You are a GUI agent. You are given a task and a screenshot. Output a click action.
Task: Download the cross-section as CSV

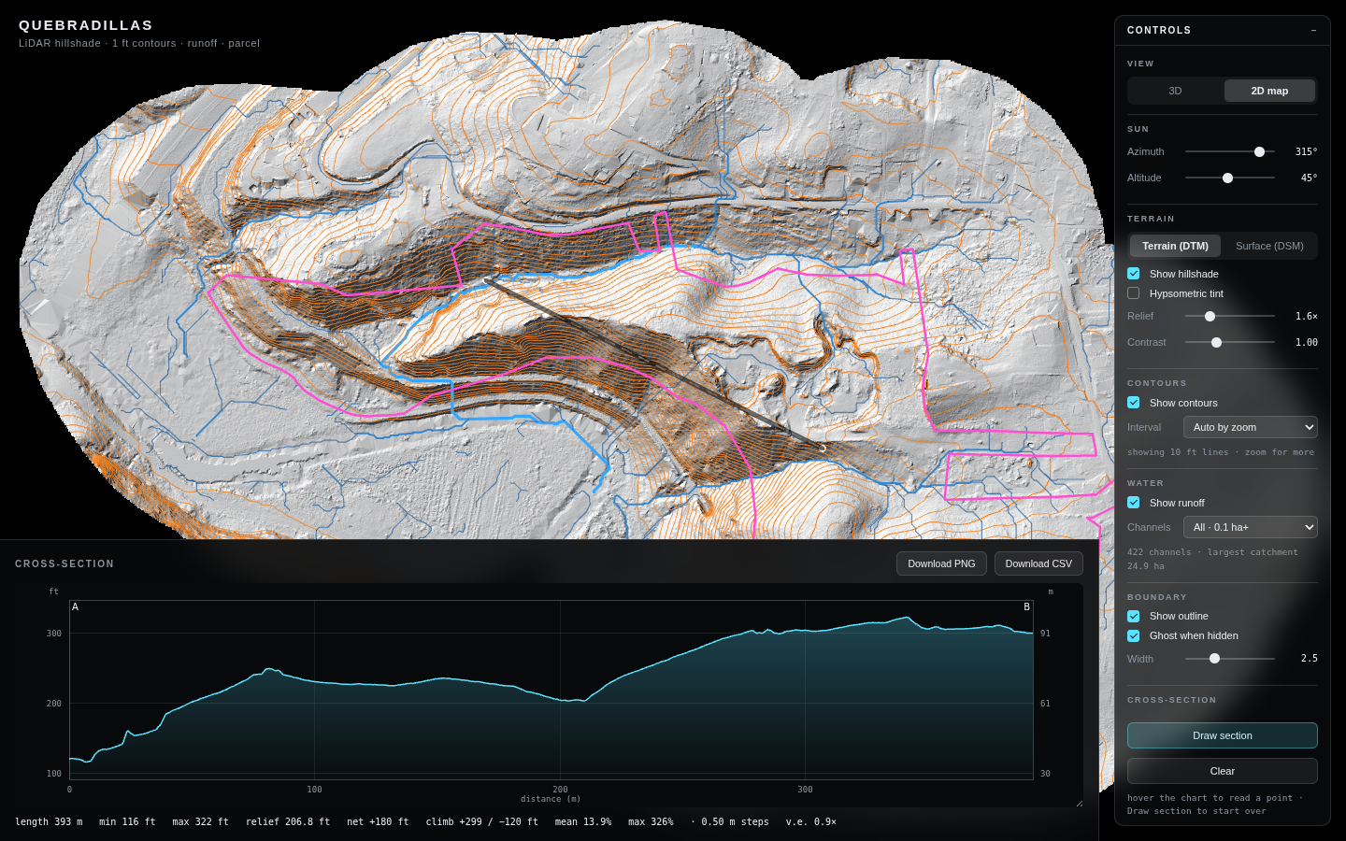pos(1038,563)
